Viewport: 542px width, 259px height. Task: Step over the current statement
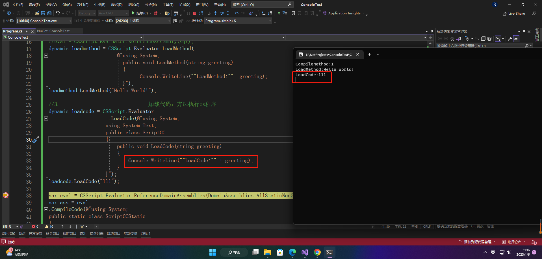(222, 13)
